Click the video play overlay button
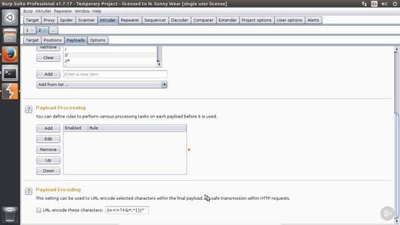The height and width of the screenshot is (225, 400). 387,213
